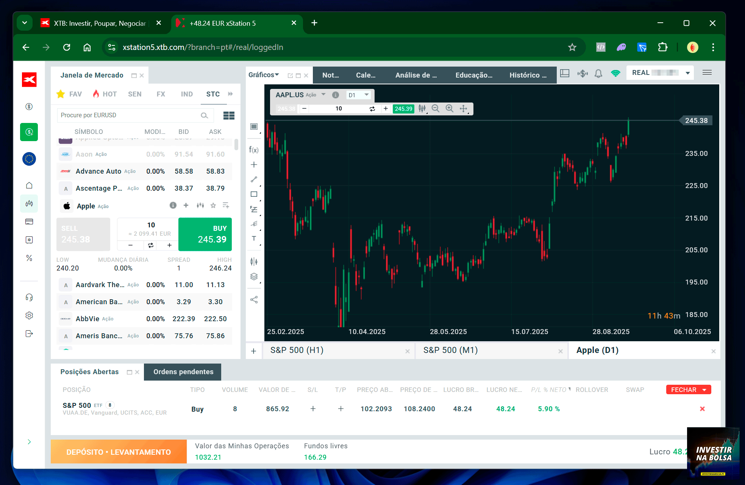Decrease the volume in the Apple order box
The height and width of the screenshot is (485, 745).
pyautogui.click(x=130, y=245)
